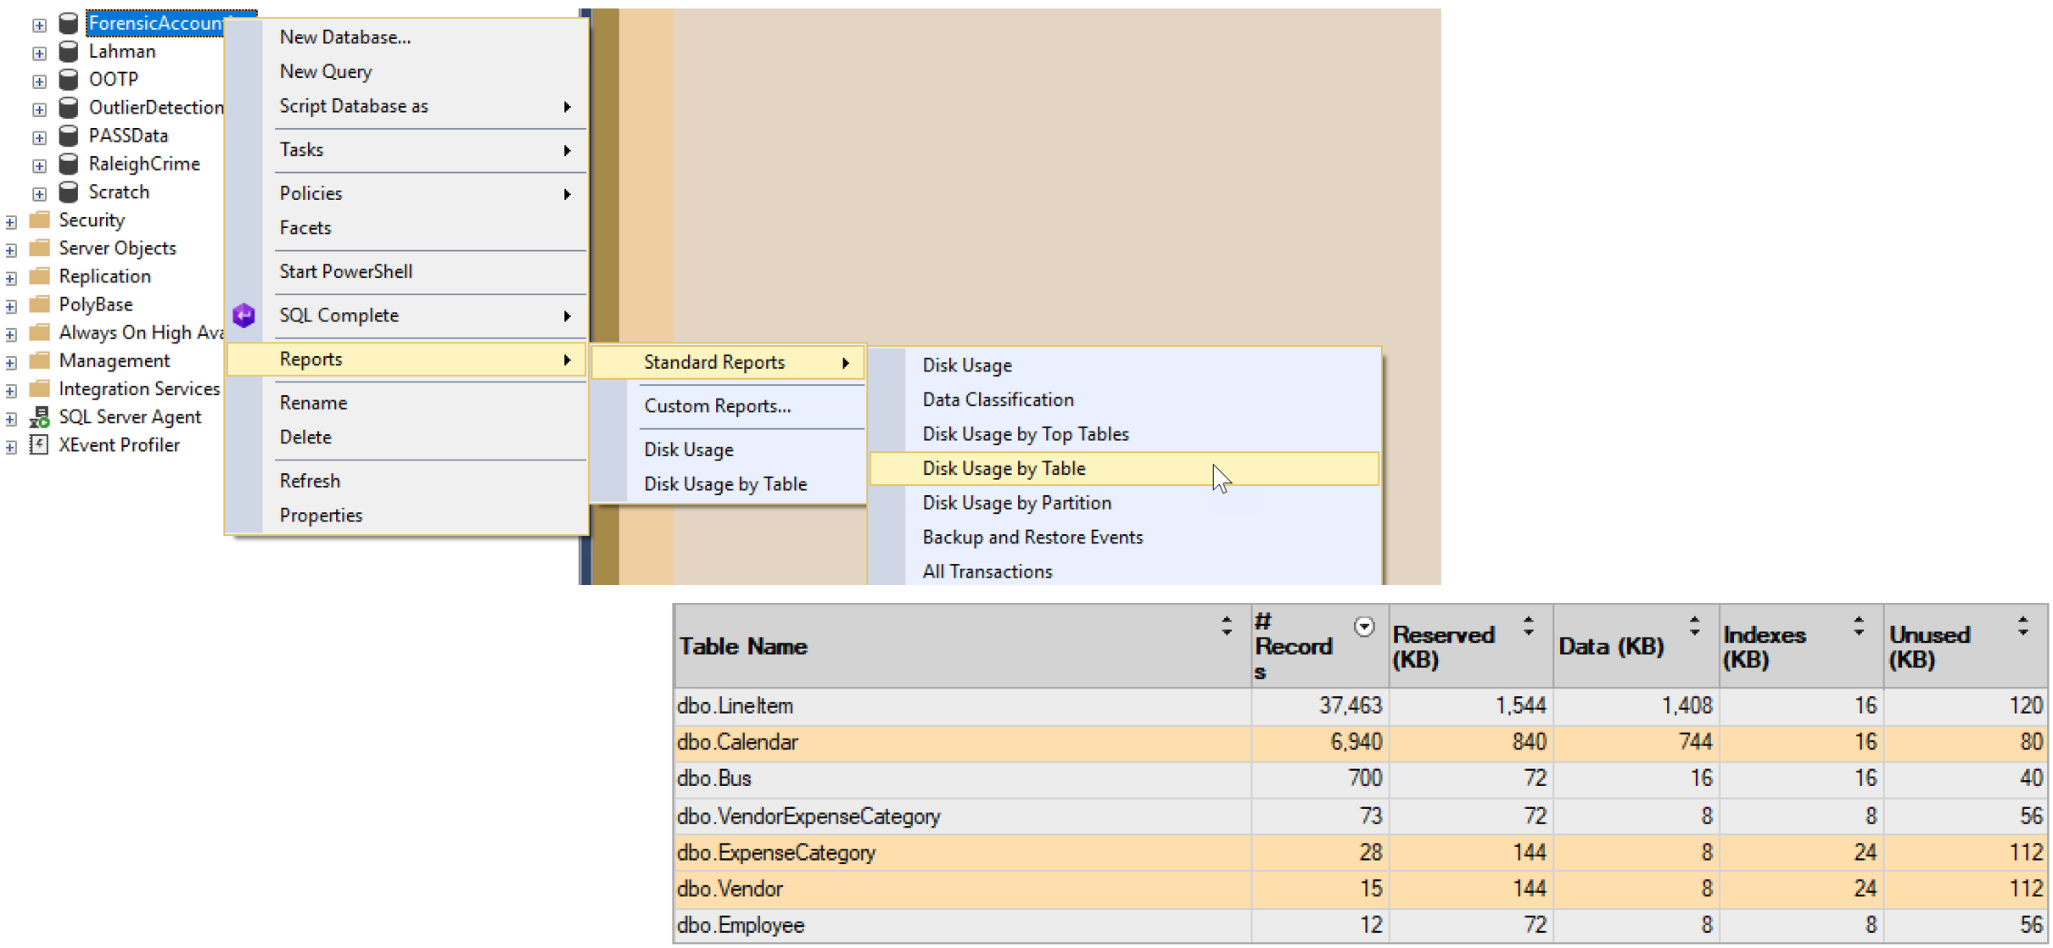Toggle sort arrows on Reserved (KB) column
The height and width of the screenshot is (948, 2053).
(x=1528, y=627)
